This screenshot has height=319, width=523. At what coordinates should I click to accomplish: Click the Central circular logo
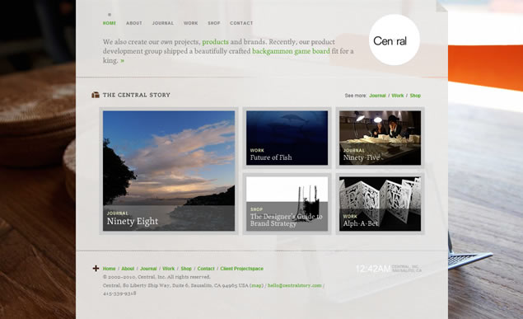[395, 40]
